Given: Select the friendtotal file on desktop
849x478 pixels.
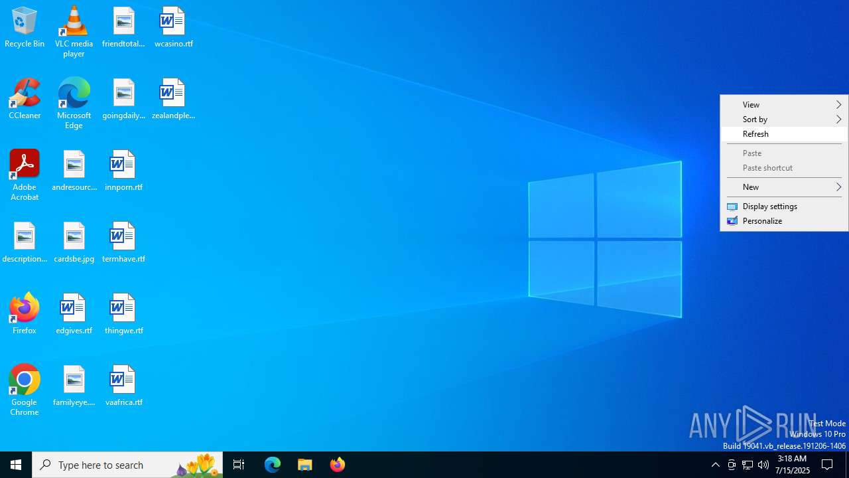Looking at the screenshot, I should pyautogui.click(x=123, y=27).
